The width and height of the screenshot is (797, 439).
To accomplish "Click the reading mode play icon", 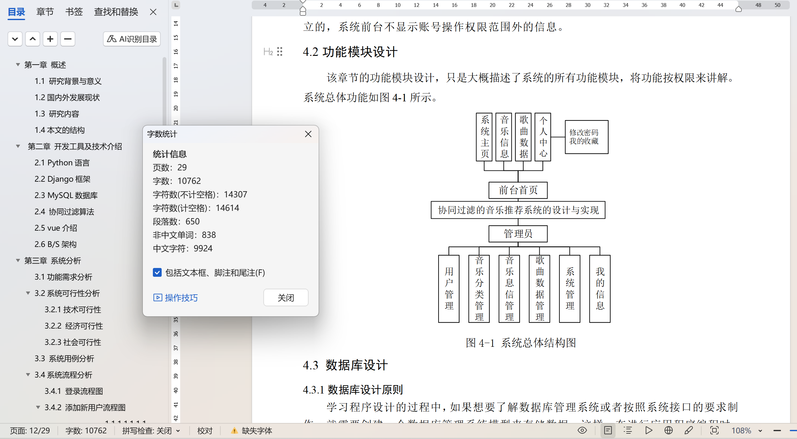I will (649, 430).
